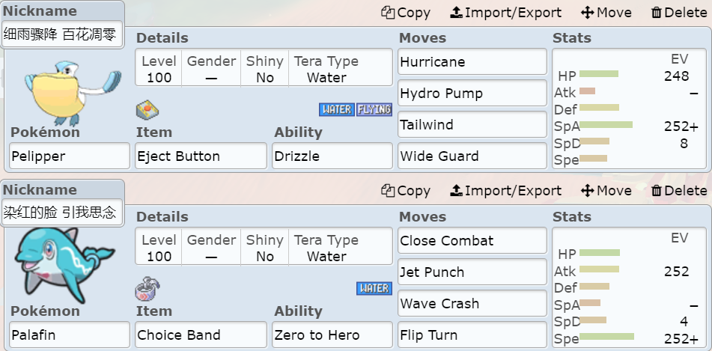Image resolution: width=712 pixels, height=351 pixels.
Task: Select Pelipper's Item field Eject Button
Action: (x=201, y=156)
